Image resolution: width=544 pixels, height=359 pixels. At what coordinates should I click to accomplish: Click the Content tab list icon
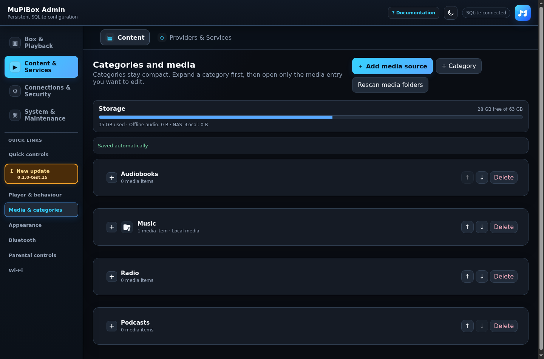pos(110,38)
